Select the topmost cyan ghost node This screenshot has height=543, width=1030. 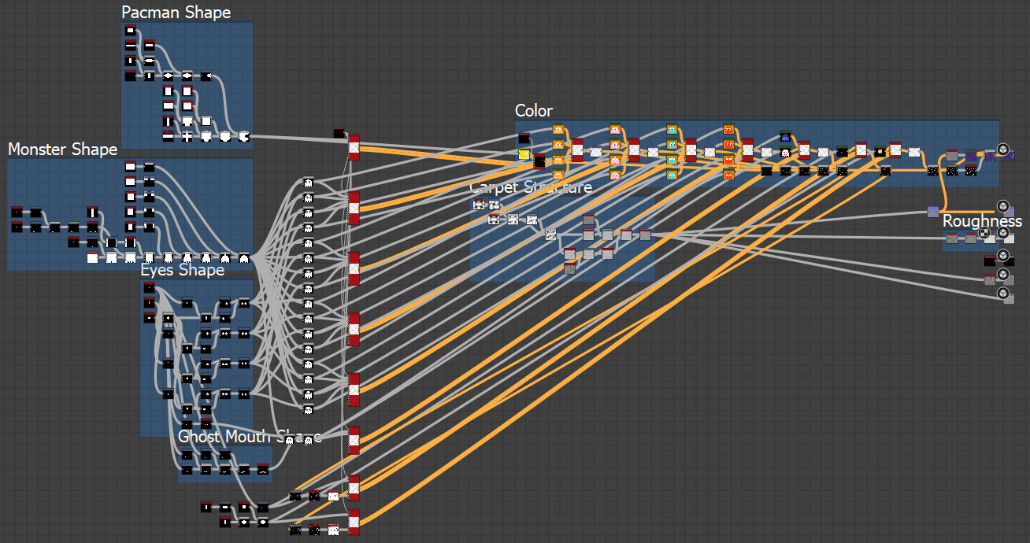click(x=672, y=129)
